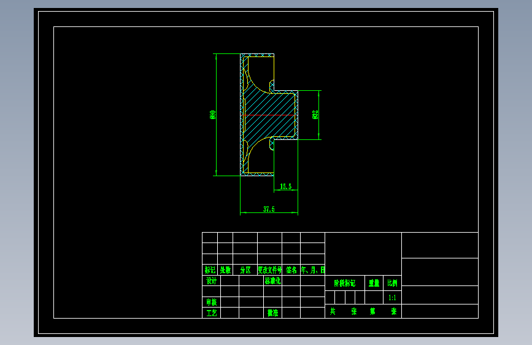
Task: Select the 37.5 dimension text
Action: tap(269, 209)
